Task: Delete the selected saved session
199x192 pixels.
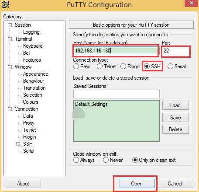Action: coord(175,129)
